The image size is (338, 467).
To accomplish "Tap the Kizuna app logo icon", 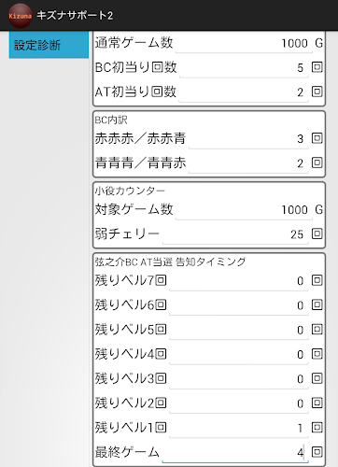I will pyautogui.click(x=20, y=16).
